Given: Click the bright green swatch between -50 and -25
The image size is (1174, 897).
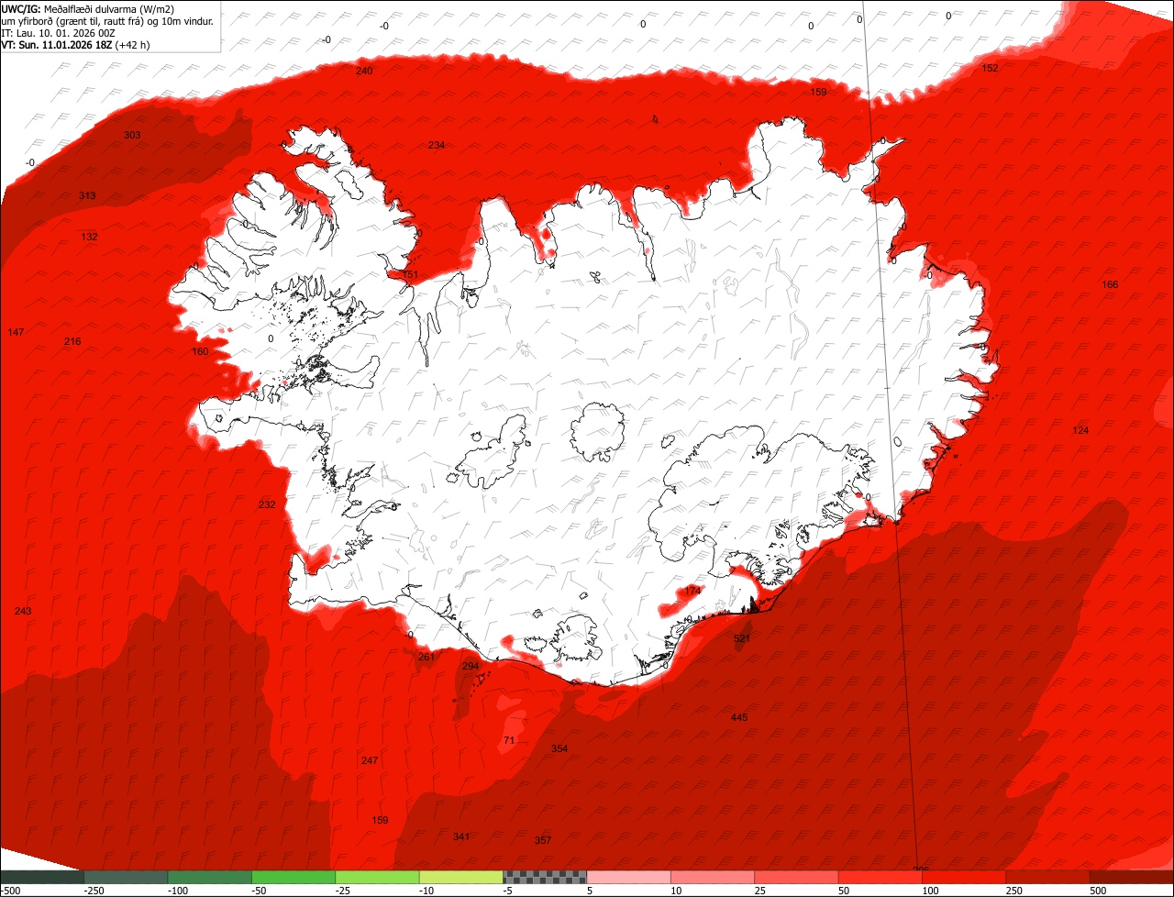Looking at the screenshot, I should pos(293,877).
